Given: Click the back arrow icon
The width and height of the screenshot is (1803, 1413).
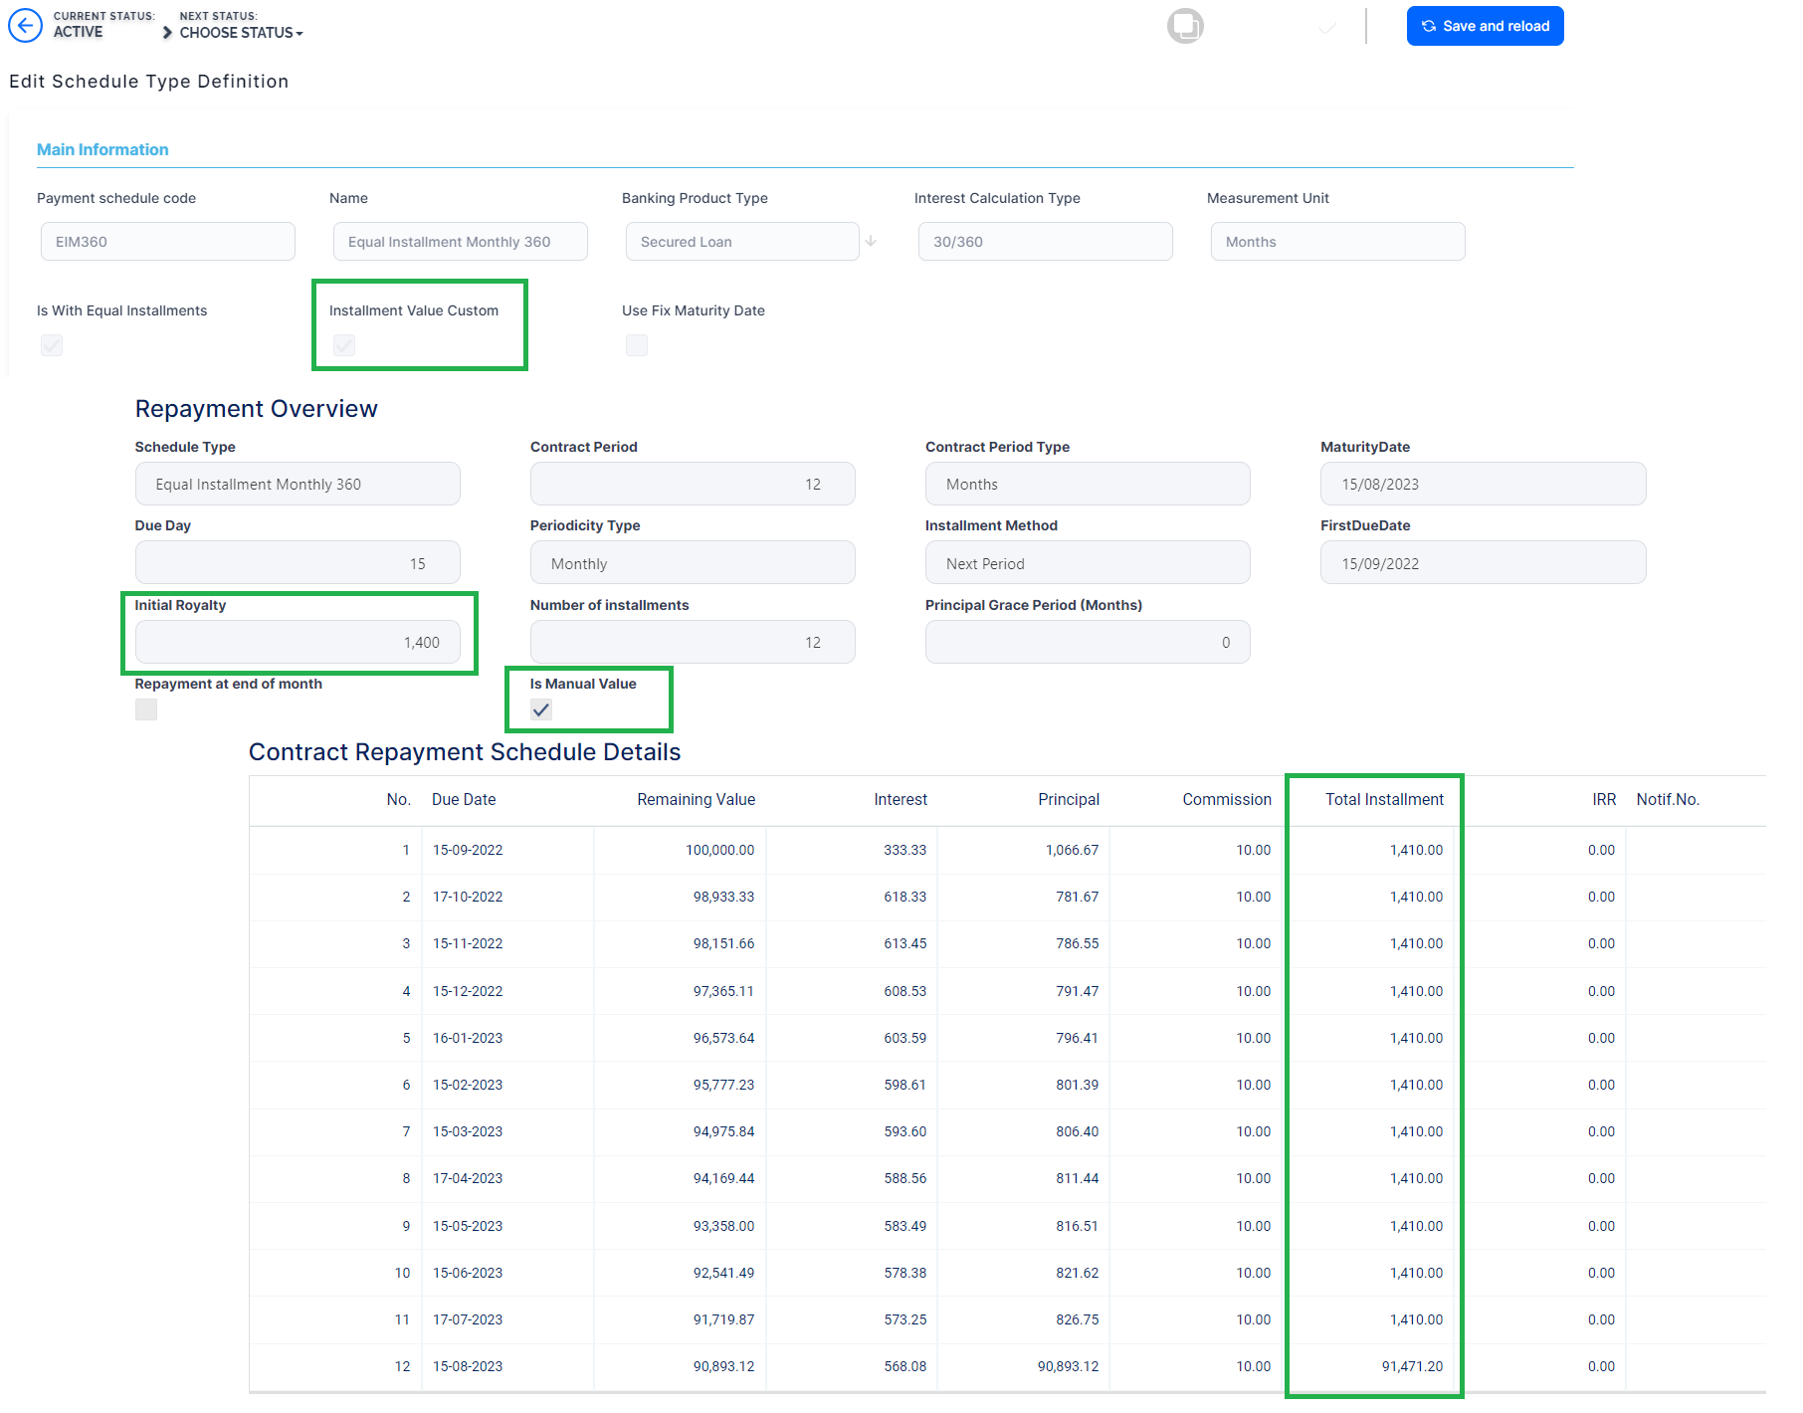Looking at the screenshot, I should click(x=25, y=26).
